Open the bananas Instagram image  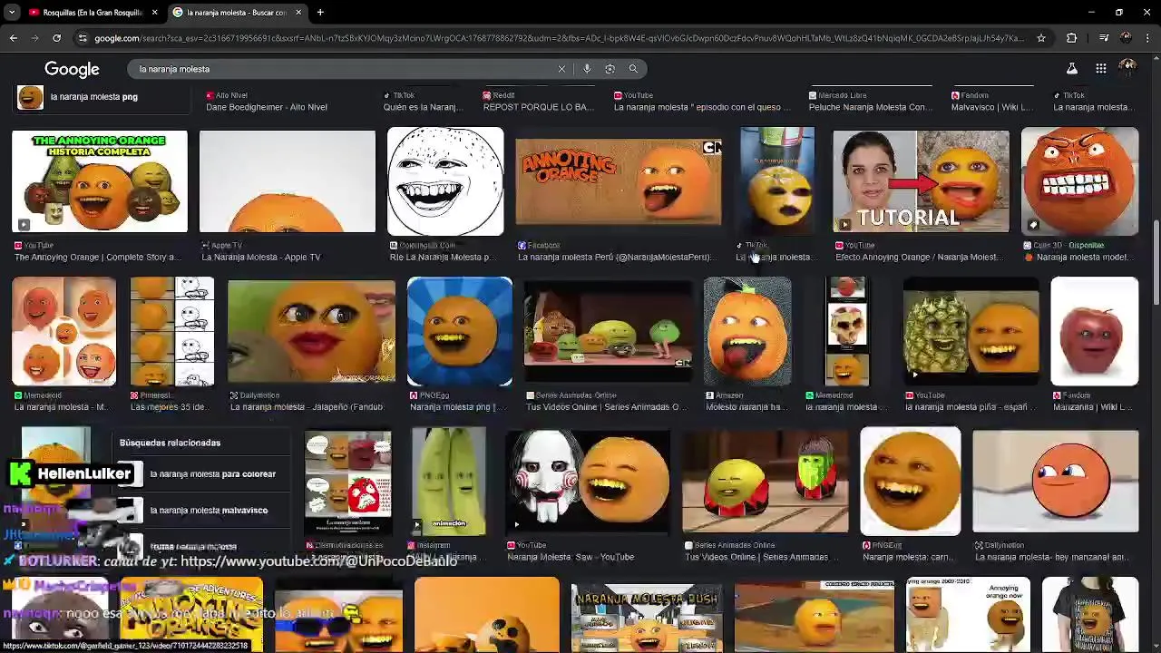click(448, 482)
